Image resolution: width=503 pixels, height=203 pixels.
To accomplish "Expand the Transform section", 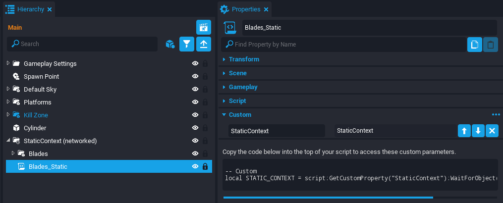I will pyautogui.click(x=244, y=59).
